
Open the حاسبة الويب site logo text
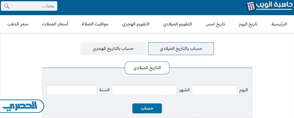274,6
